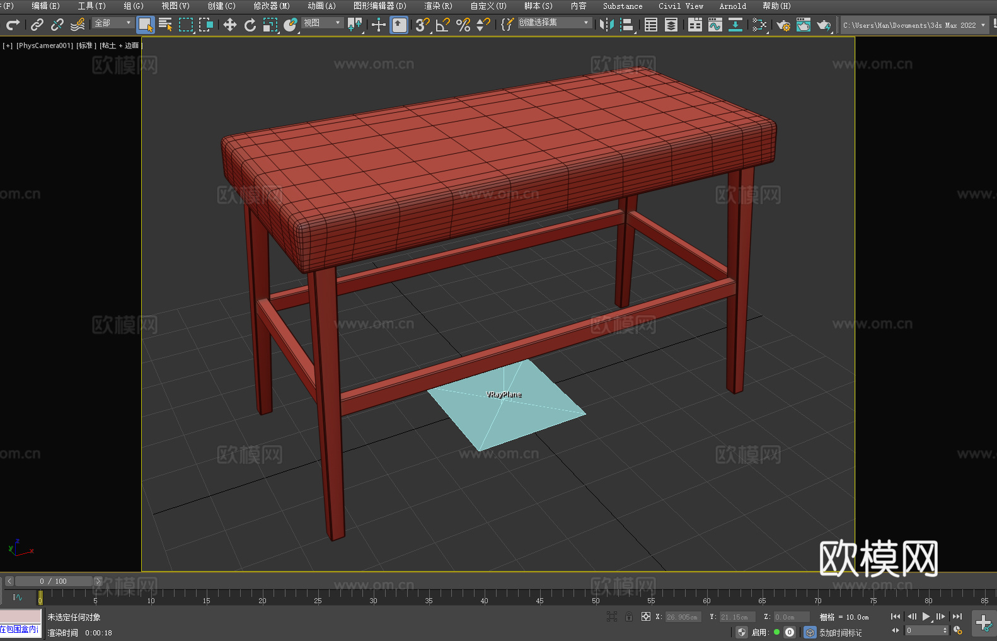Click the Align tool icon
This screenshot has width=997, height=641.
(627, 25)
